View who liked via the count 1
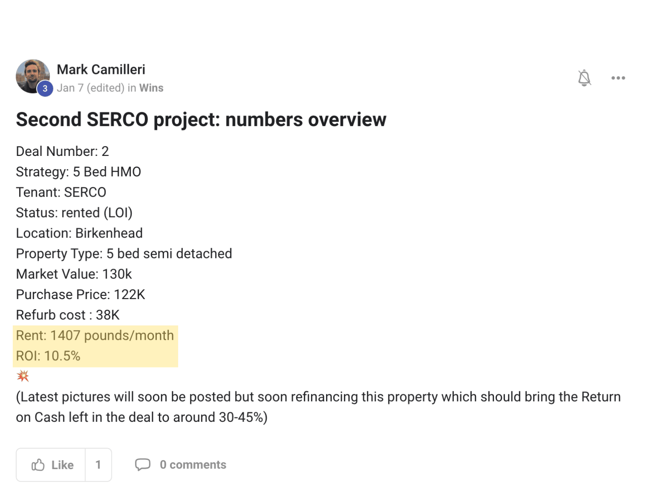This screenshot has width=652, height=492. 98,465
